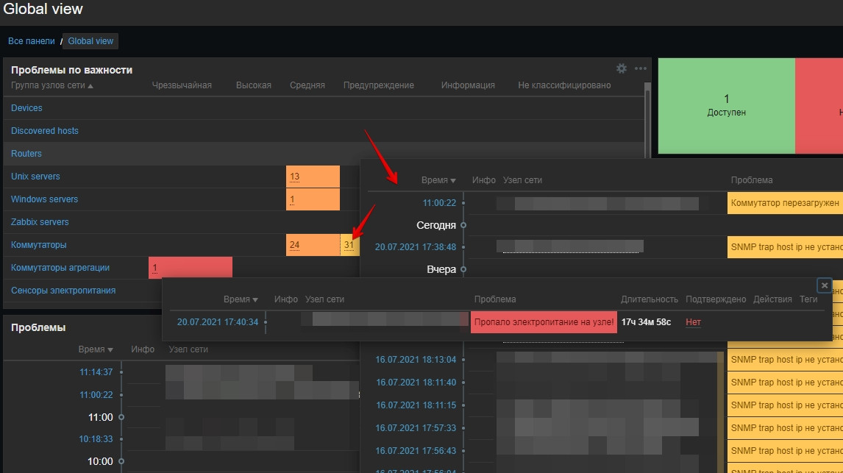Open the 'Коммутатор перезагружен' problem entry
The image size is (843, 473).
coord(784,203)
